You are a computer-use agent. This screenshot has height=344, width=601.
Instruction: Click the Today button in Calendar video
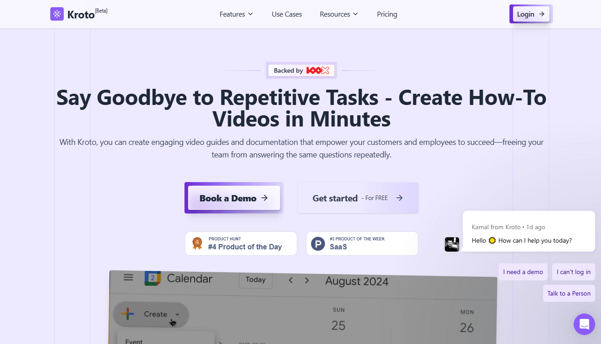255,279
